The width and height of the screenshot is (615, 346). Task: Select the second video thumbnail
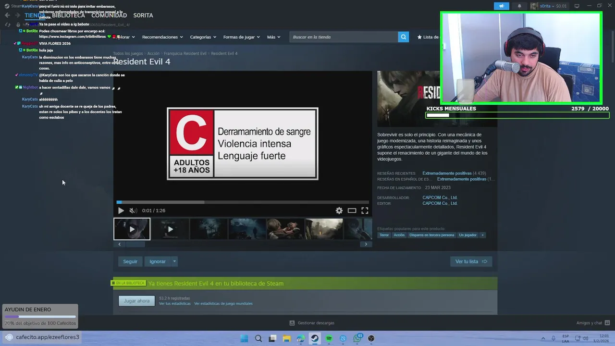(170, 229)
